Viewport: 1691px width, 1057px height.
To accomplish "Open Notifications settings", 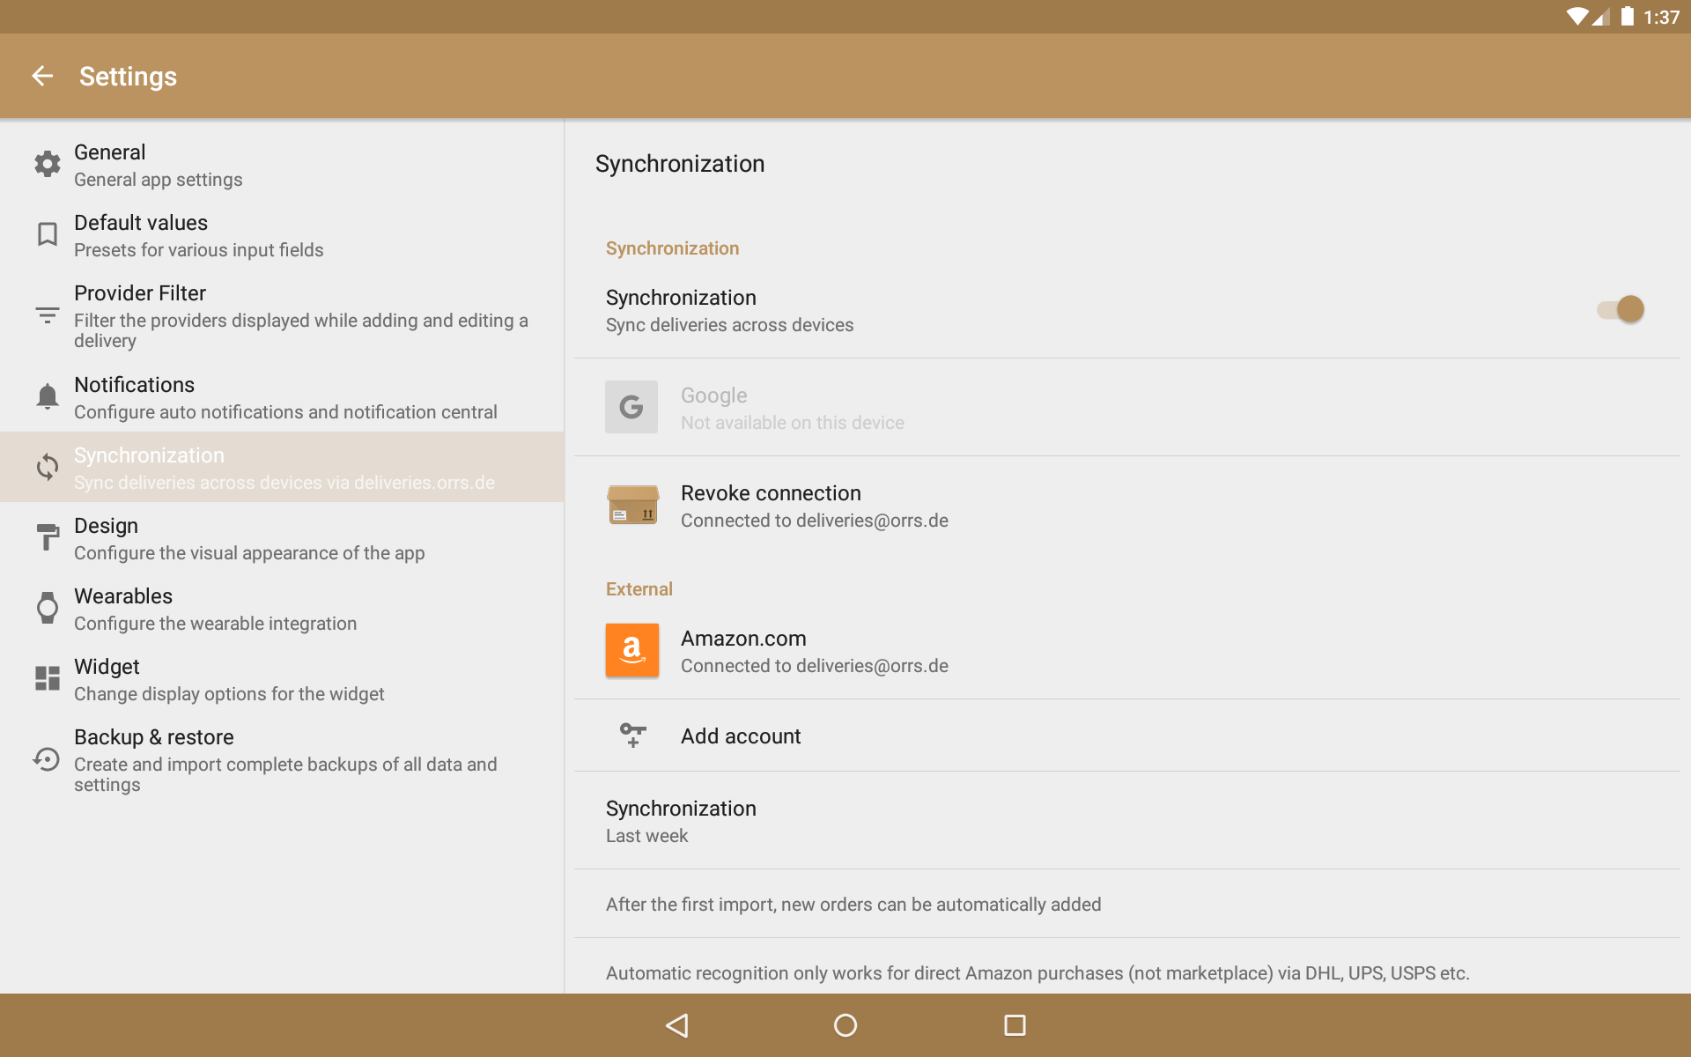I will point(282,397).
